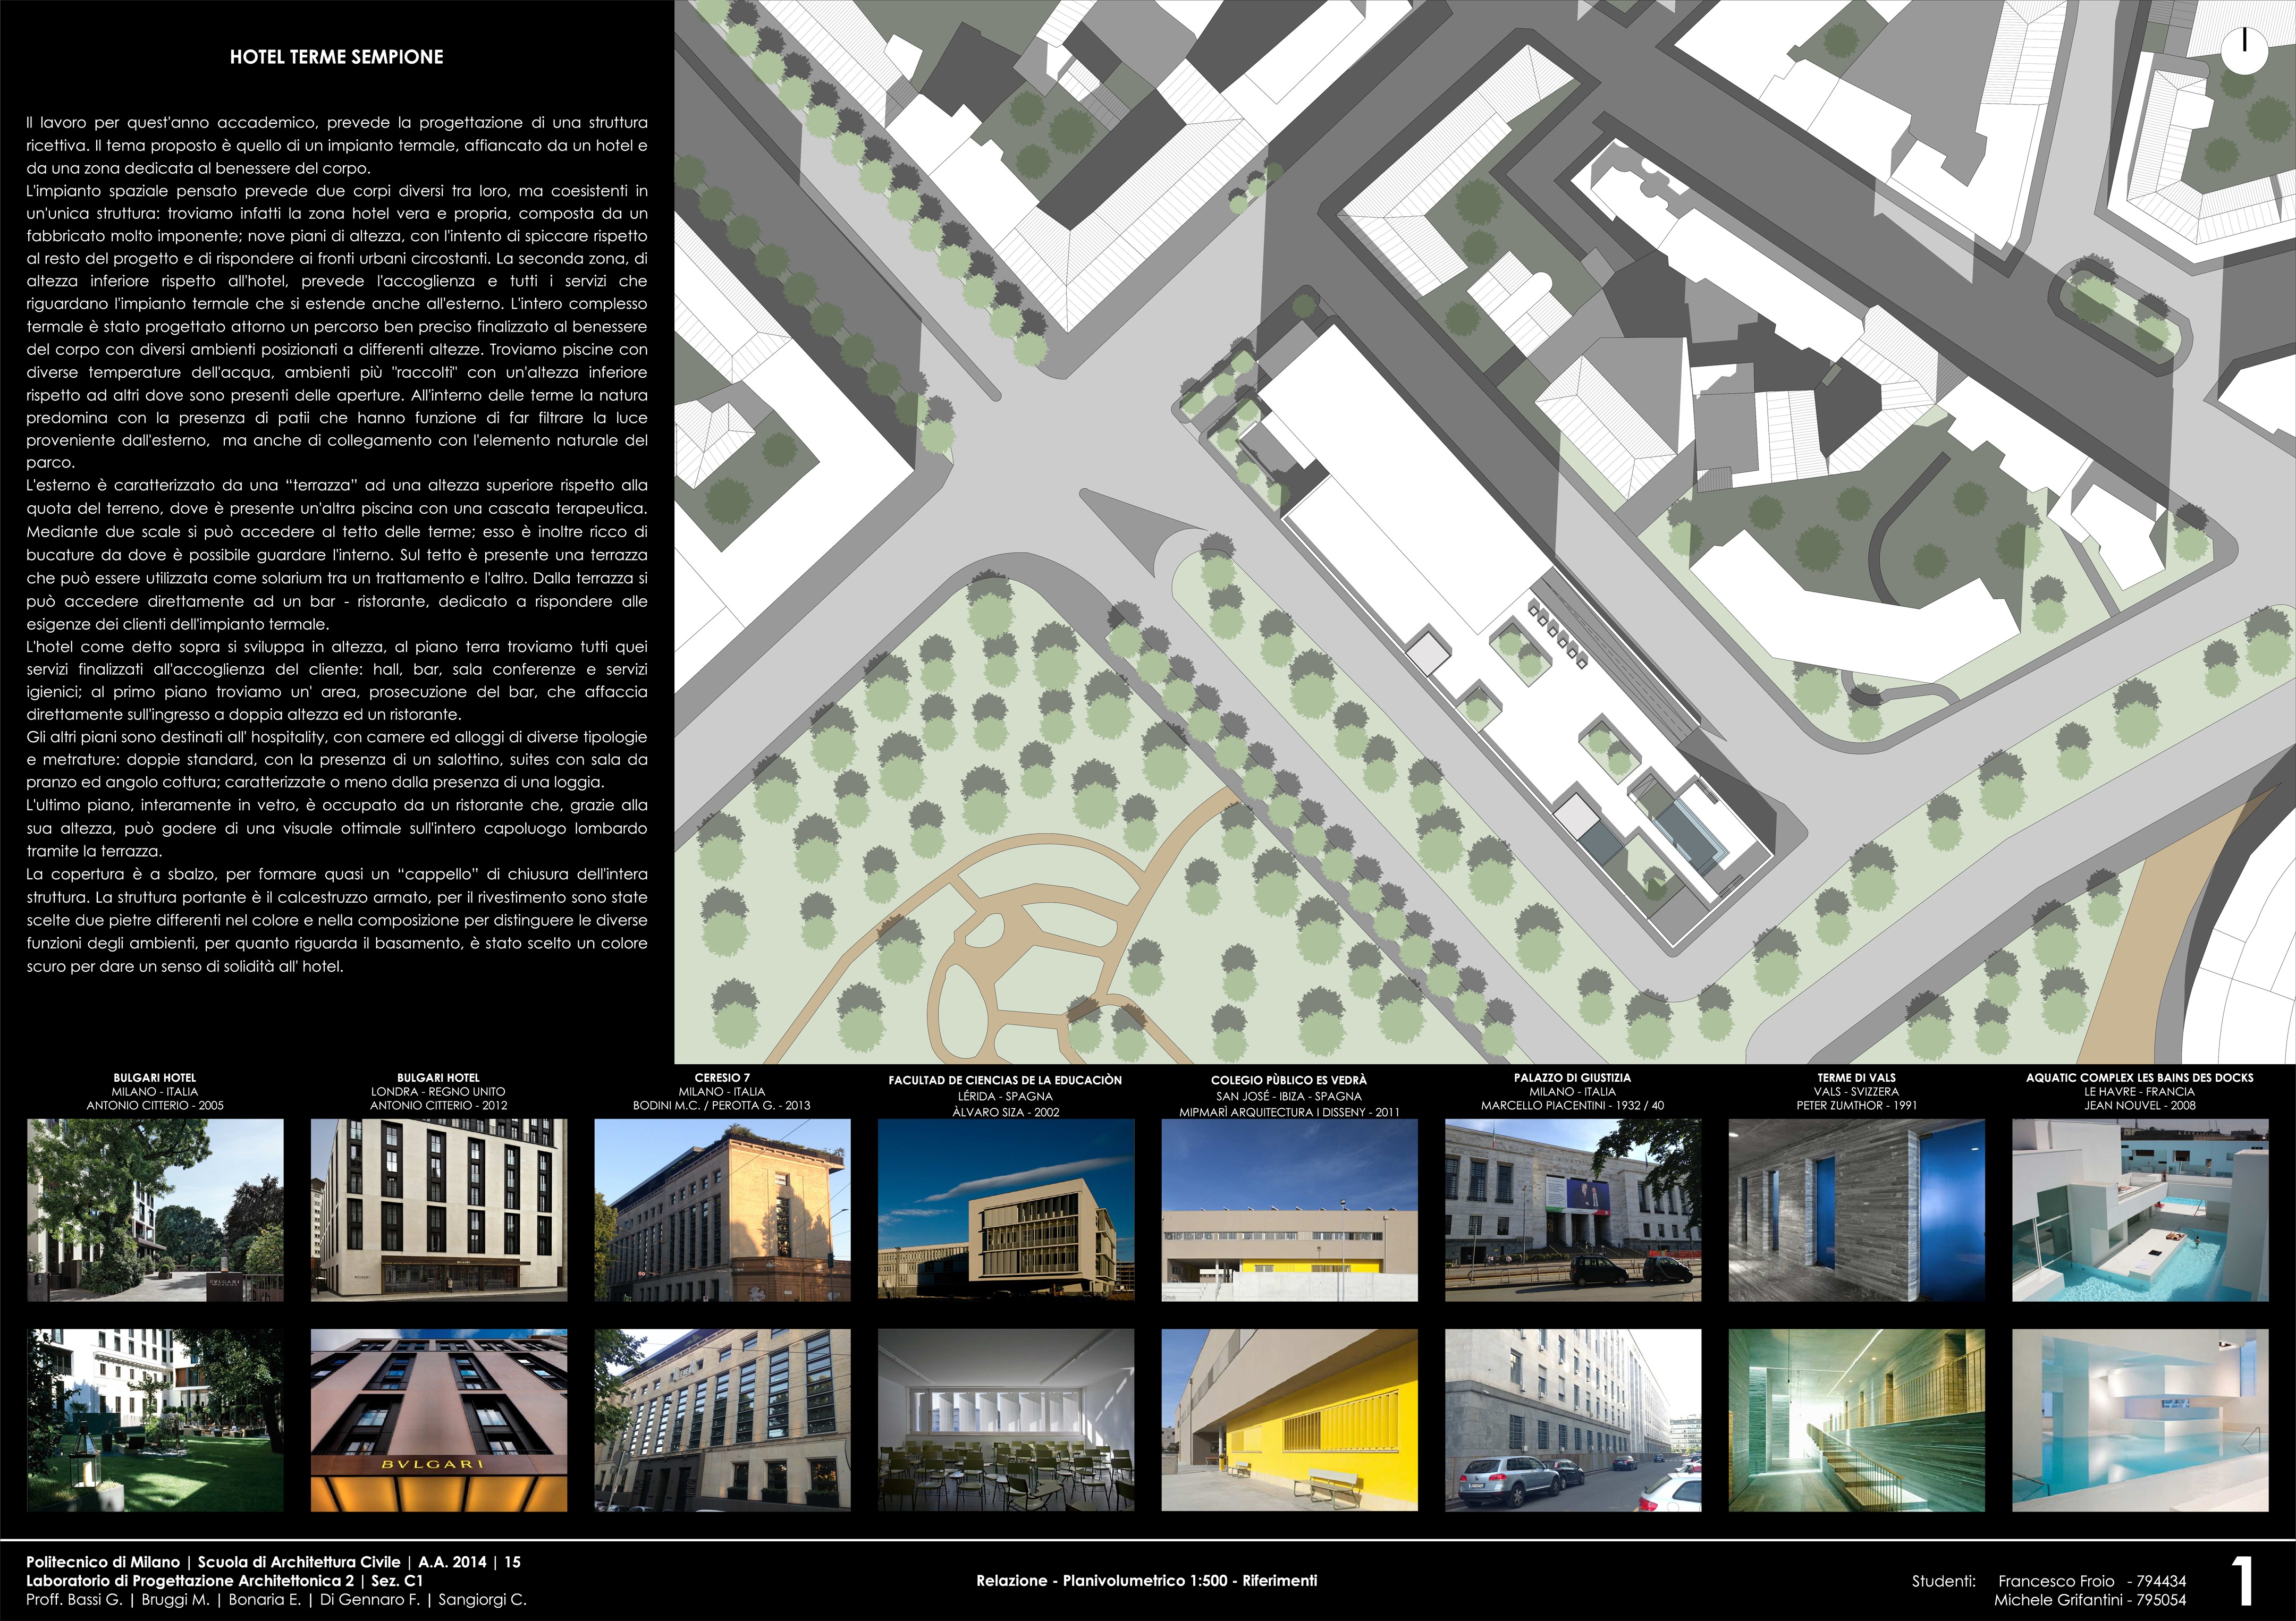
Task: Open Bulgari Milano garden lawn photo
Action: pyautogui.click(x=155, y=1420)
